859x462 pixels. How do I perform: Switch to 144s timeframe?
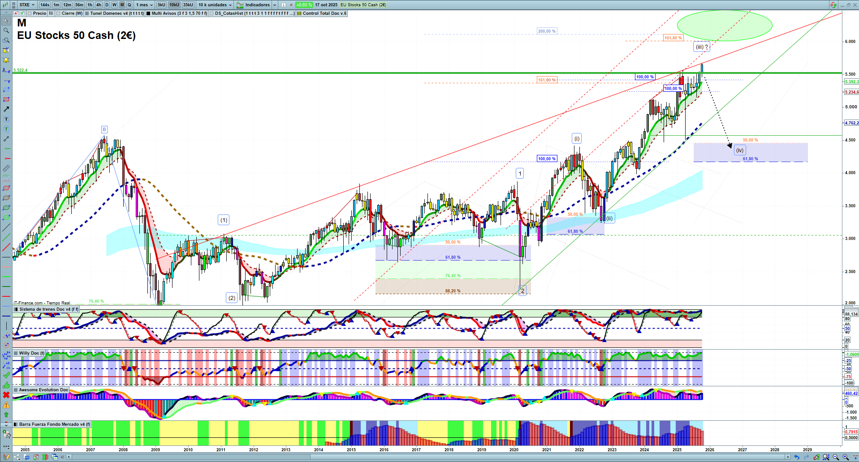[x=44, y=5]
